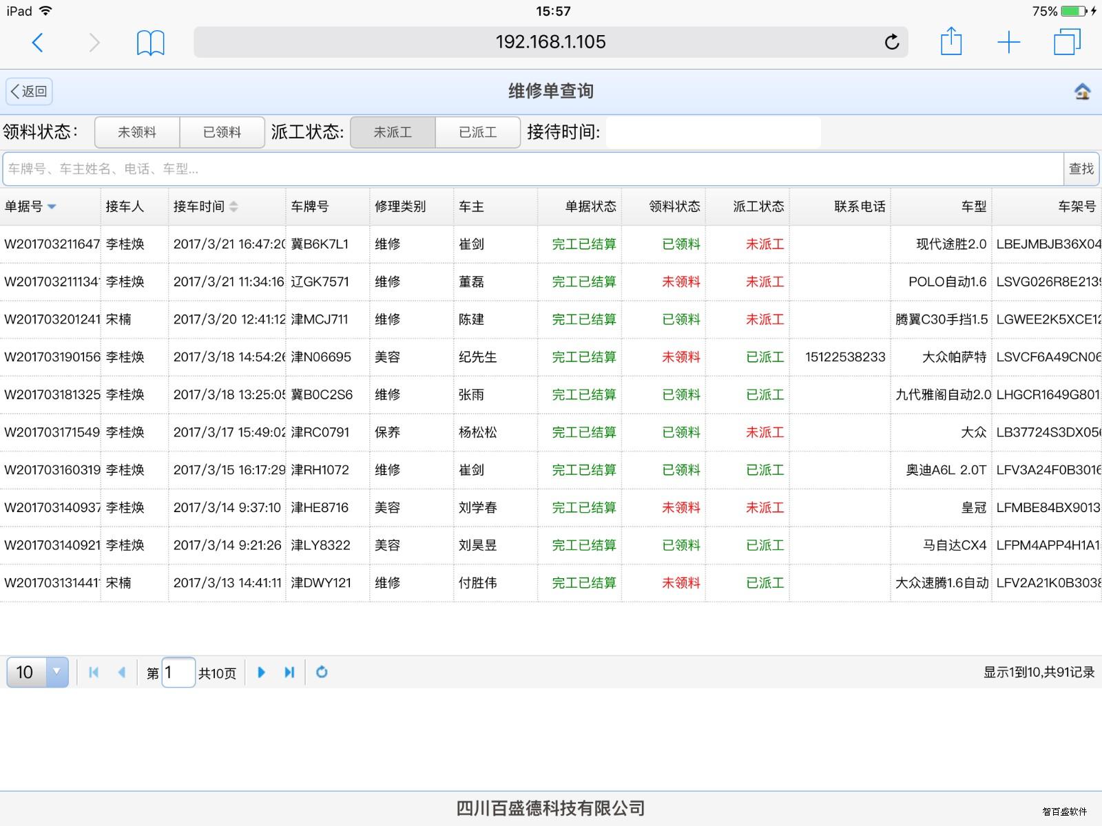This screenshot has width=1102, height=826.
Task: Jump to first page pager icon
Action: coord(94,673)
